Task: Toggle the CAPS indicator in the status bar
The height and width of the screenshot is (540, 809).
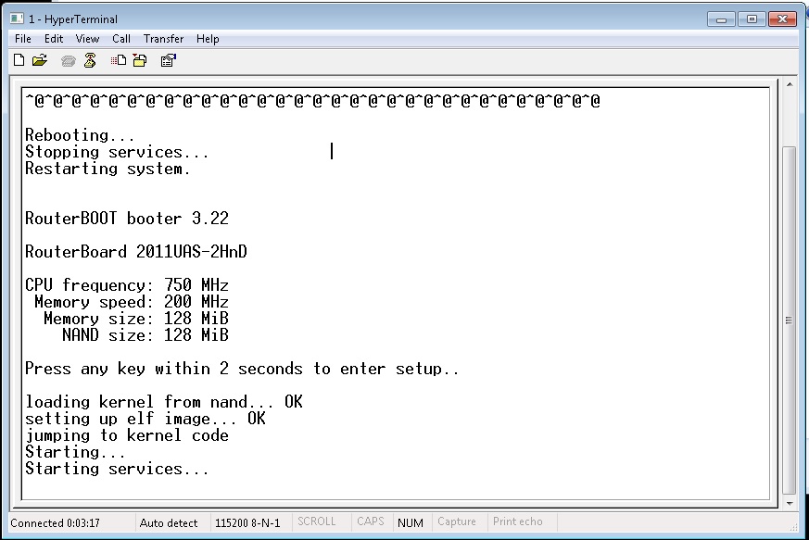Action: (371, 521)
